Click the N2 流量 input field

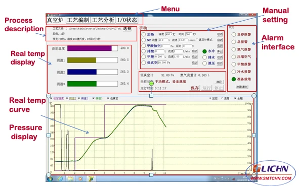(163, 40)
